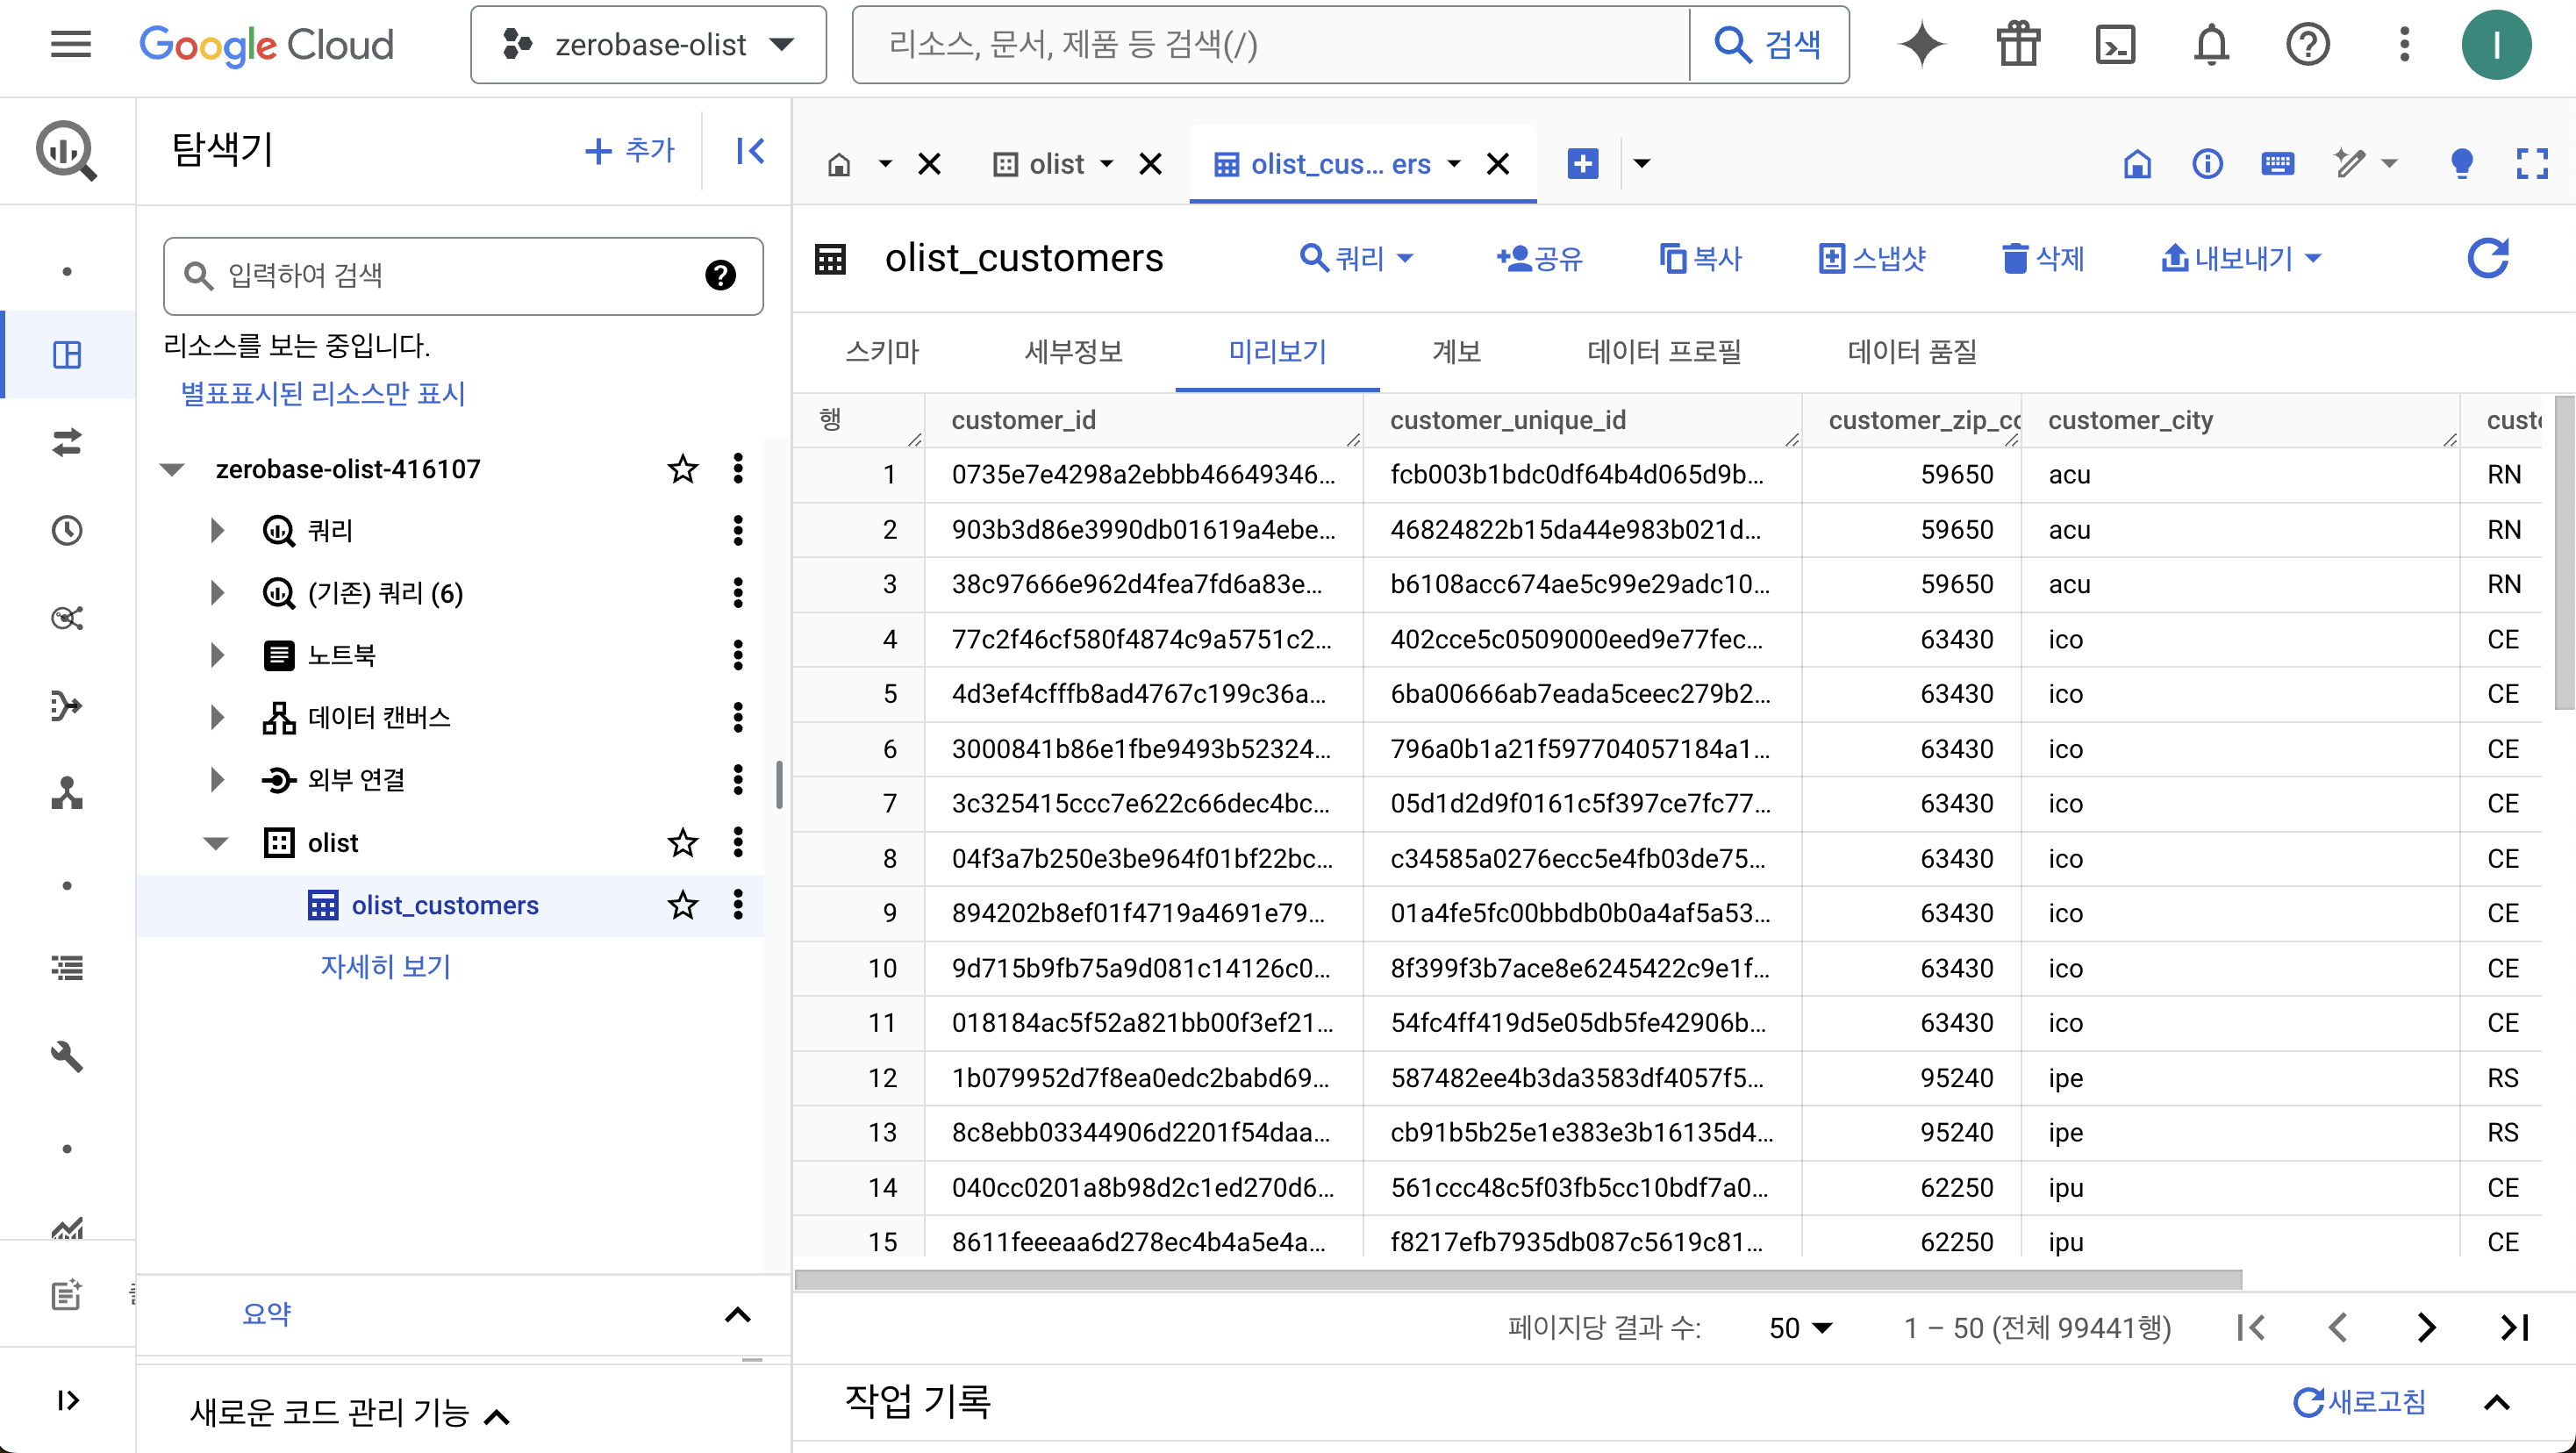This screenshot has width=2576, height=1453.
Task: Open Cloud Shell terminal icon
Action: (x=2114, y=45)
